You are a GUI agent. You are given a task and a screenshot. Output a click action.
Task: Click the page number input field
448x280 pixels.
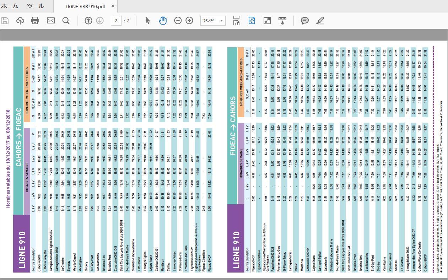[116, 21]
